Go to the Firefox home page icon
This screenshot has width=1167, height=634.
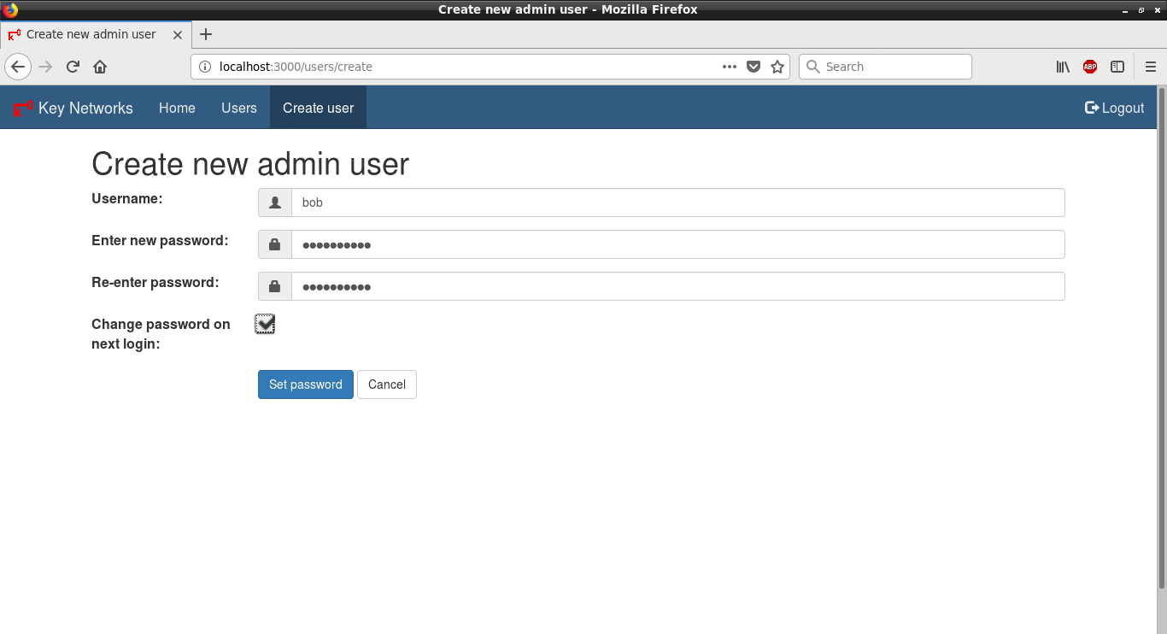pyautogui.click(x=100, y=67)
